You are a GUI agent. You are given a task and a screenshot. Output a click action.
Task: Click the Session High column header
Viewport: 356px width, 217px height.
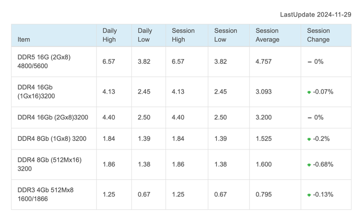click(183, 35)
